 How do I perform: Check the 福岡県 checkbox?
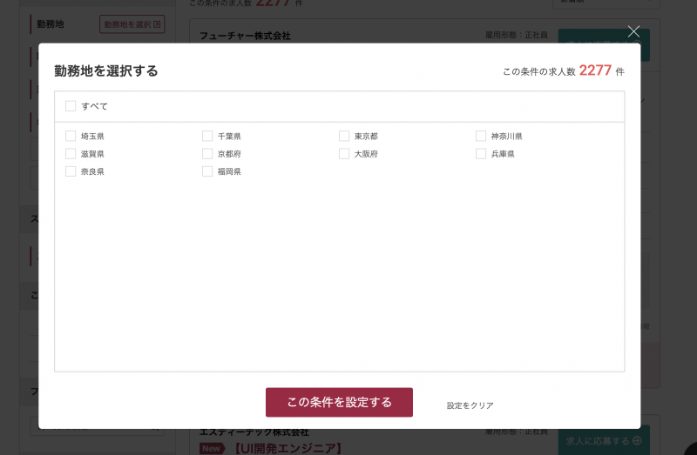(207, 171)
